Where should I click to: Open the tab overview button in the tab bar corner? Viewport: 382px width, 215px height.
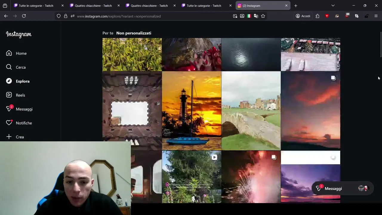[5, 6]
